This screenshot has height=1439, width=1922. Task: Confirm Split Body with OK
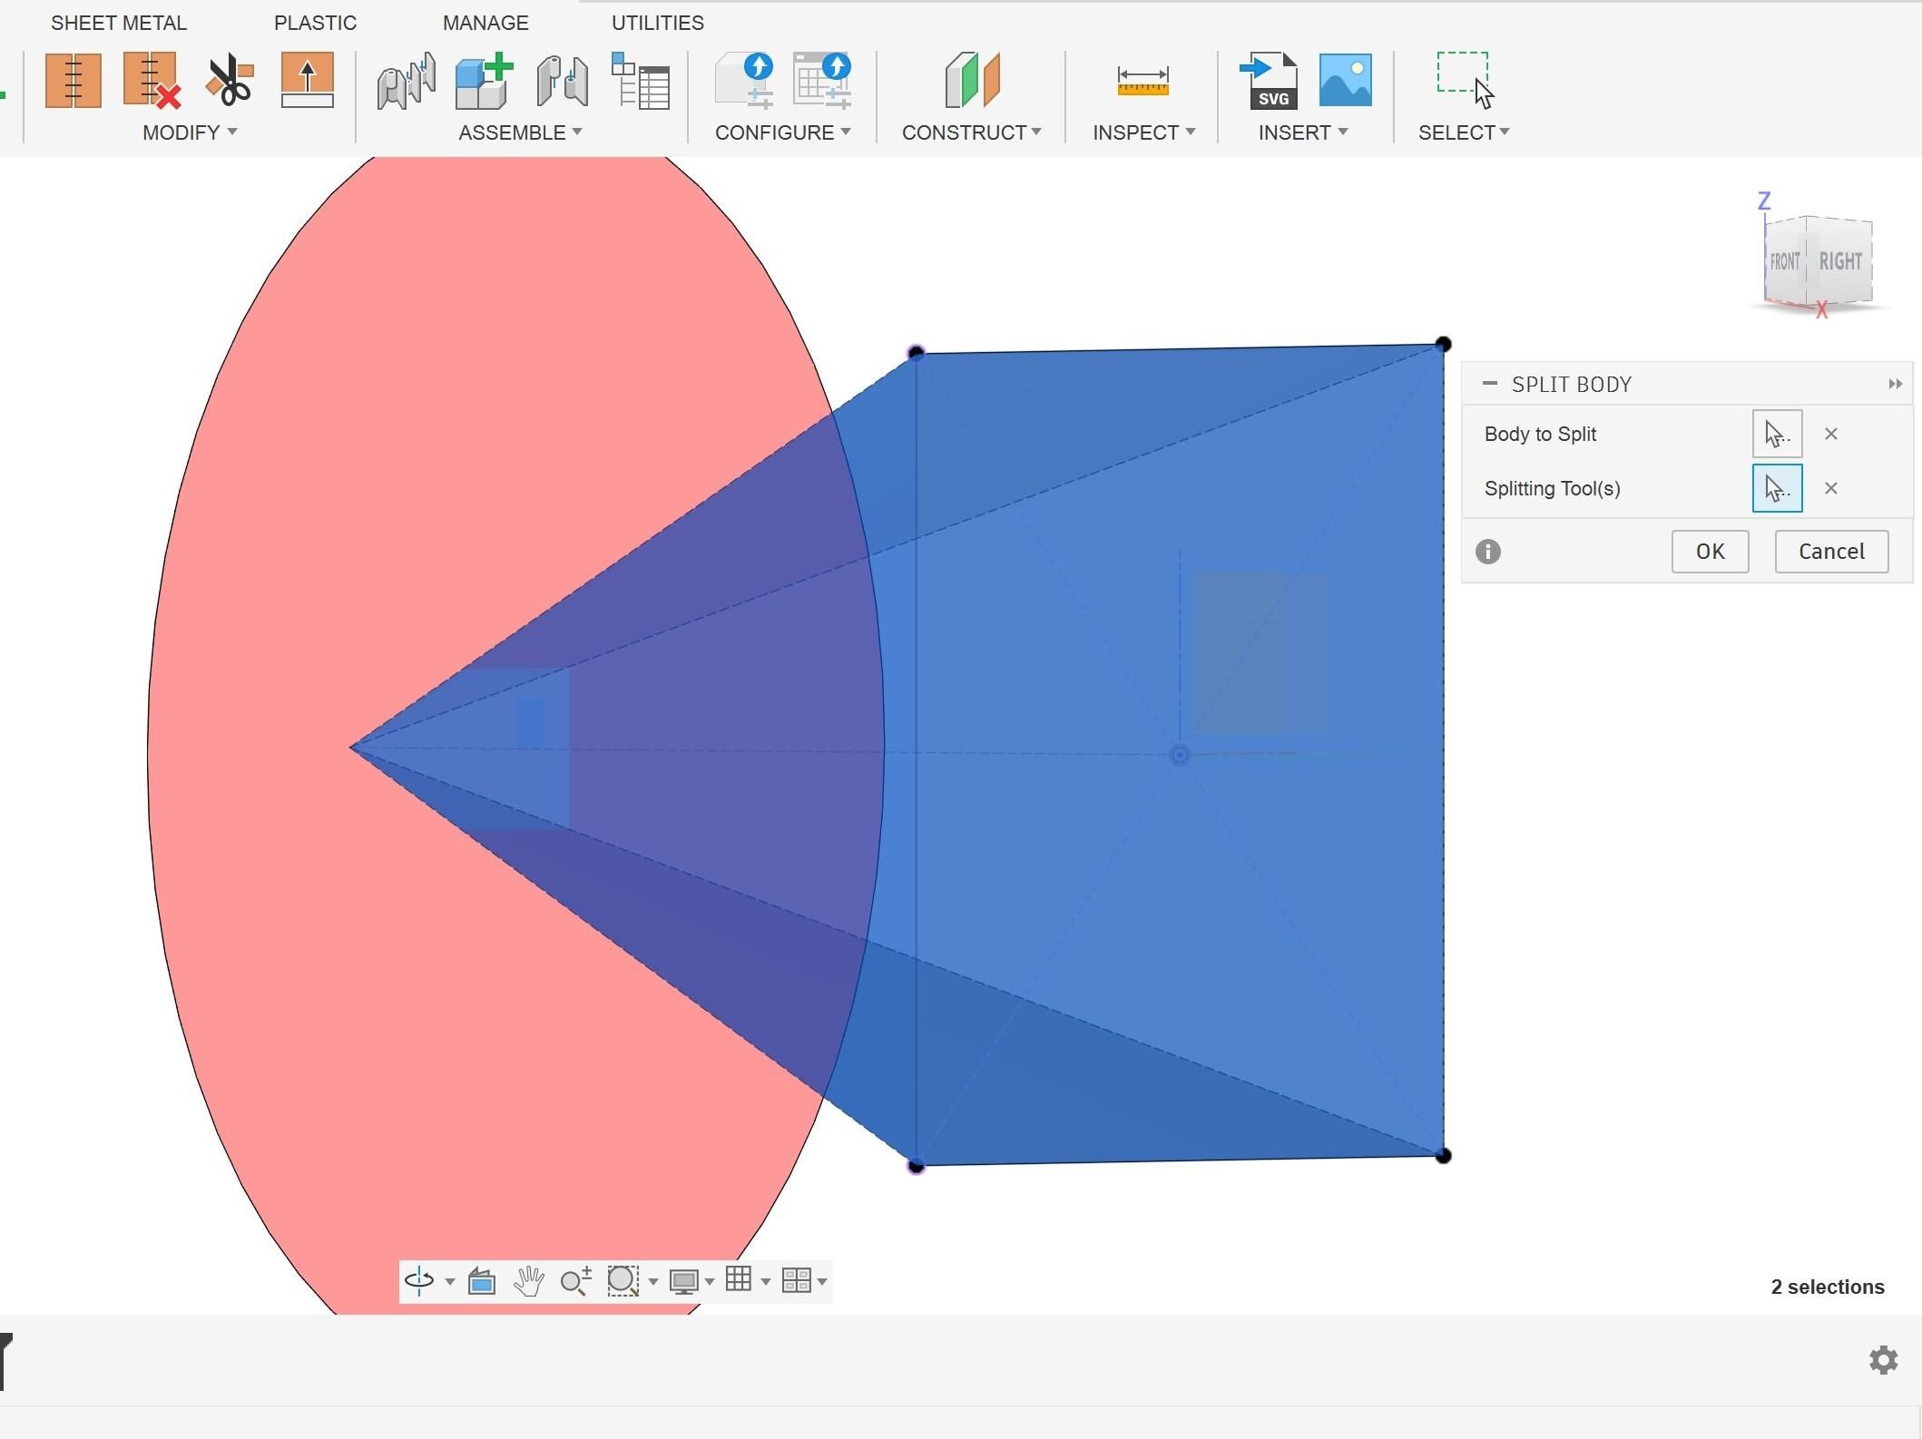pyautogui.click(x=1711, y=552)
